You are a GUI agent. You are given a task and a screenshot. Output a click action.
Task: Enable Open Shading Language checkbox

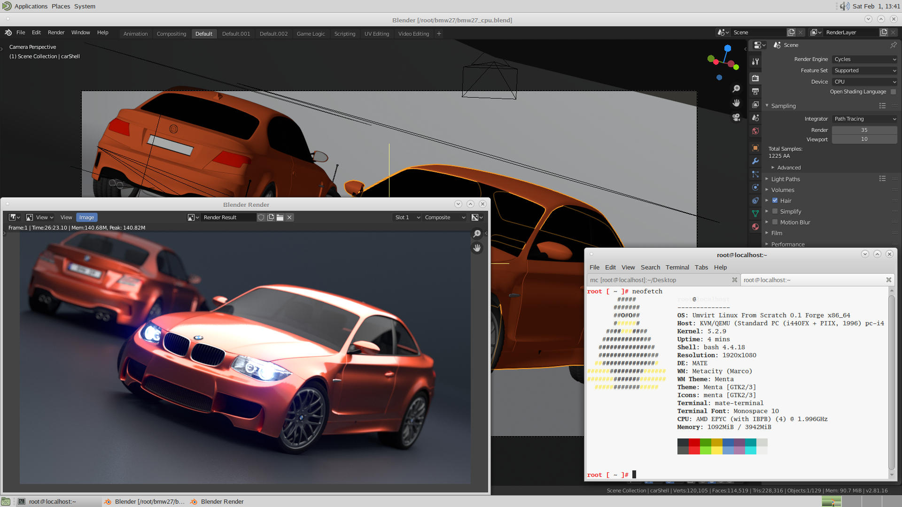pyautogui.click(x=893, y=92)
